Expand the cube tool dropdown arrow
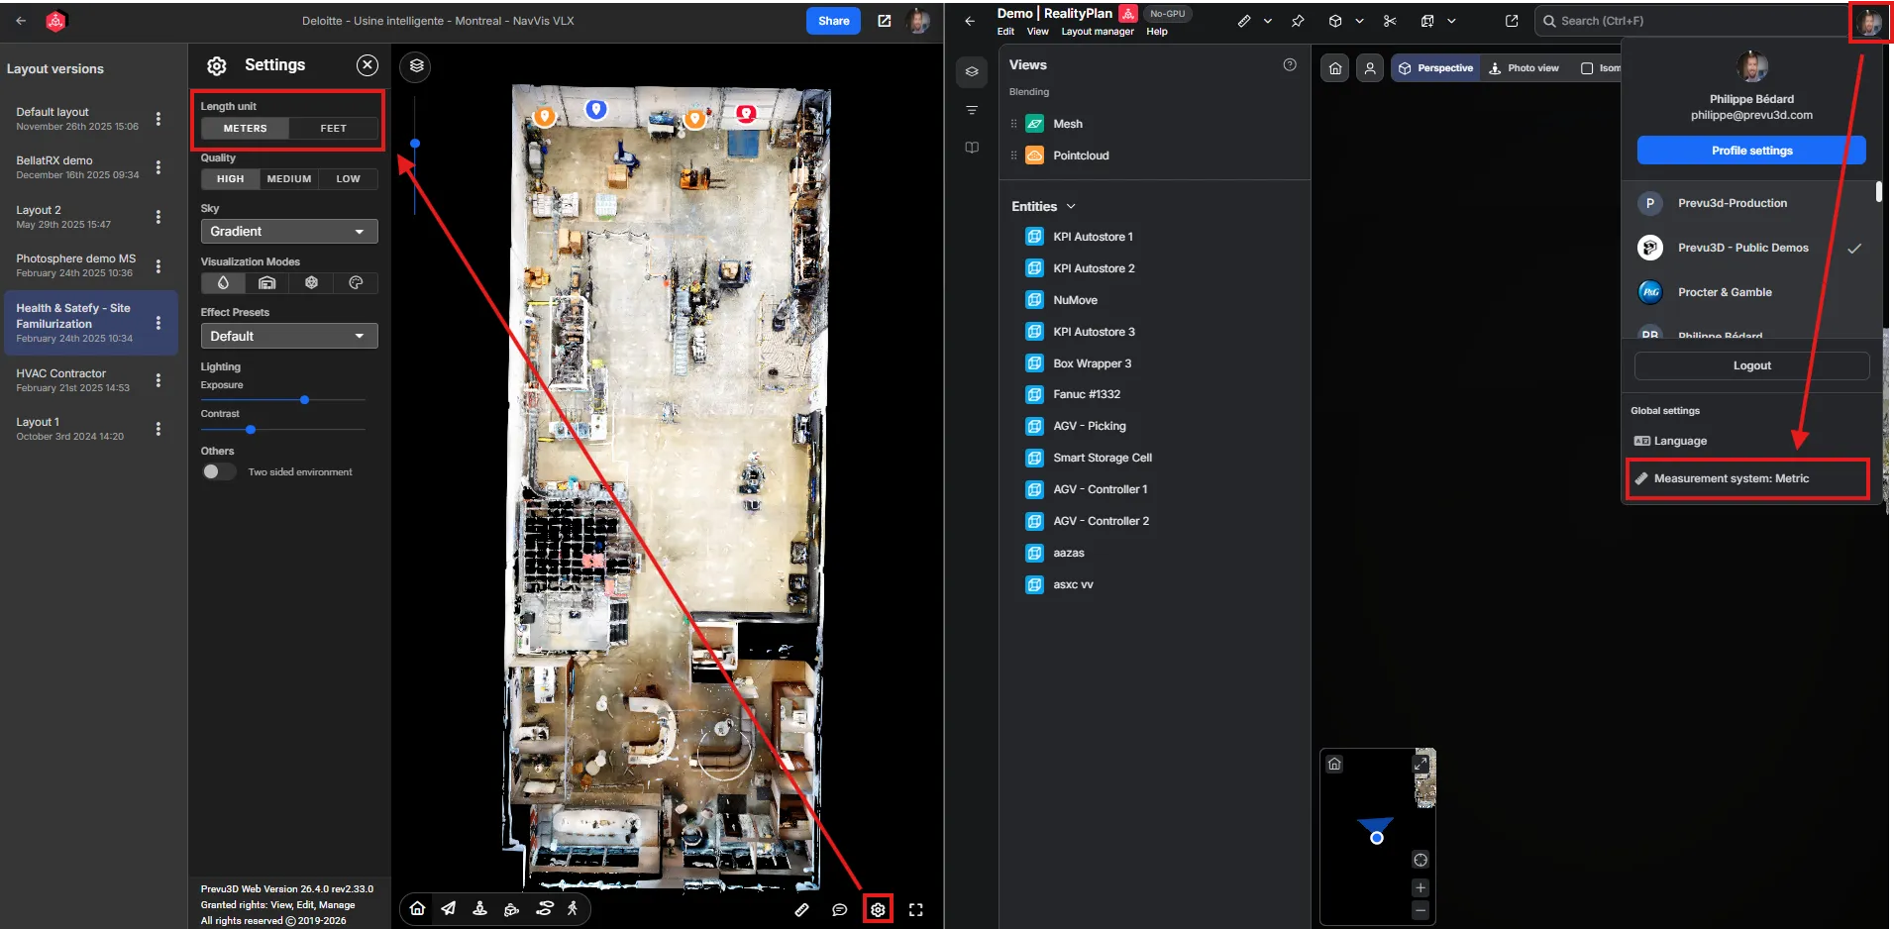Screen dimensions: 1894x929 click(x=1359, y=21)
